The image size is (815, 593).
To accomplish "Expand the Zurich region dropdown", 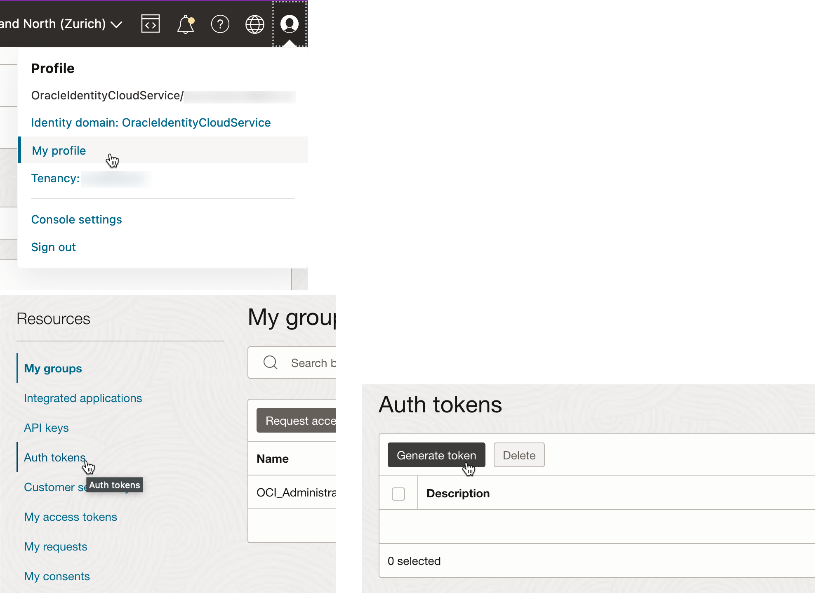I will pyautogui.click(x=117, y=24).
